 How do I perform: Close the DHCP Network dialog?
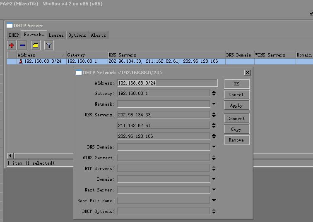(x=248, y=72)
